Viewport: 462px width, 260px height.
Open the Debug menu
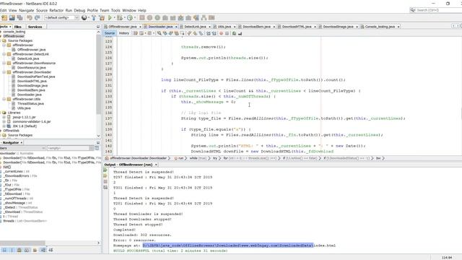pos(79,10)
